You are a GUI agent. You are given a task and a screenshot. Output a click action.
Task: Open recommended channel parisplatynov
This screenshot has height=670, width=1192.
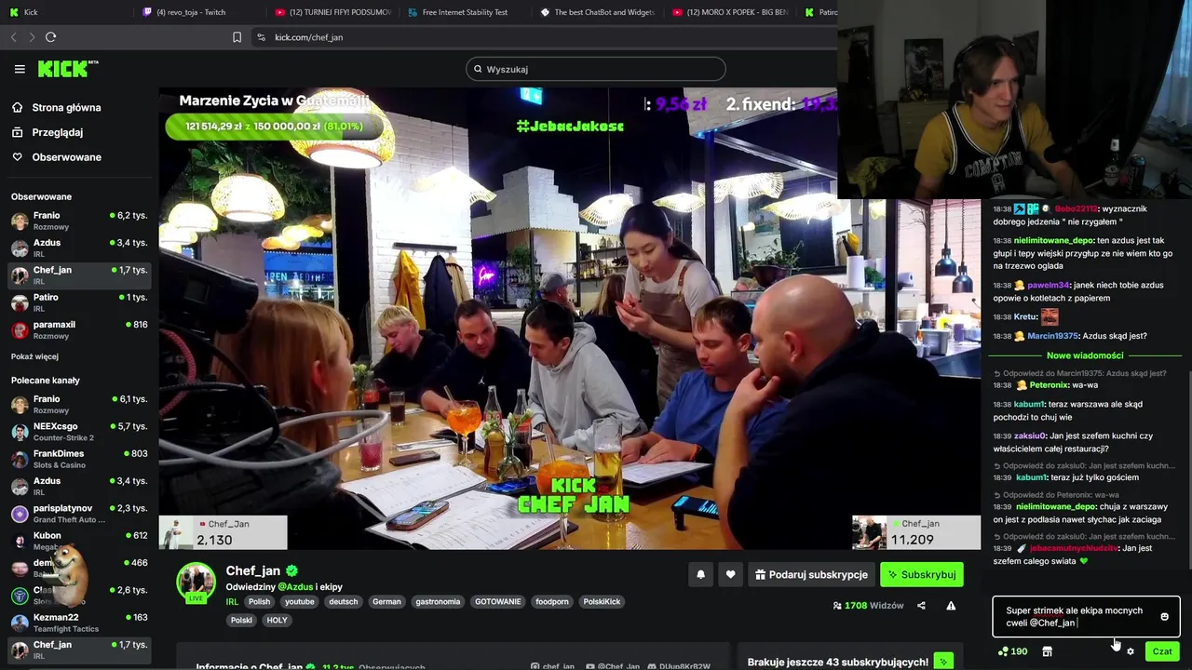coord(79,513)
